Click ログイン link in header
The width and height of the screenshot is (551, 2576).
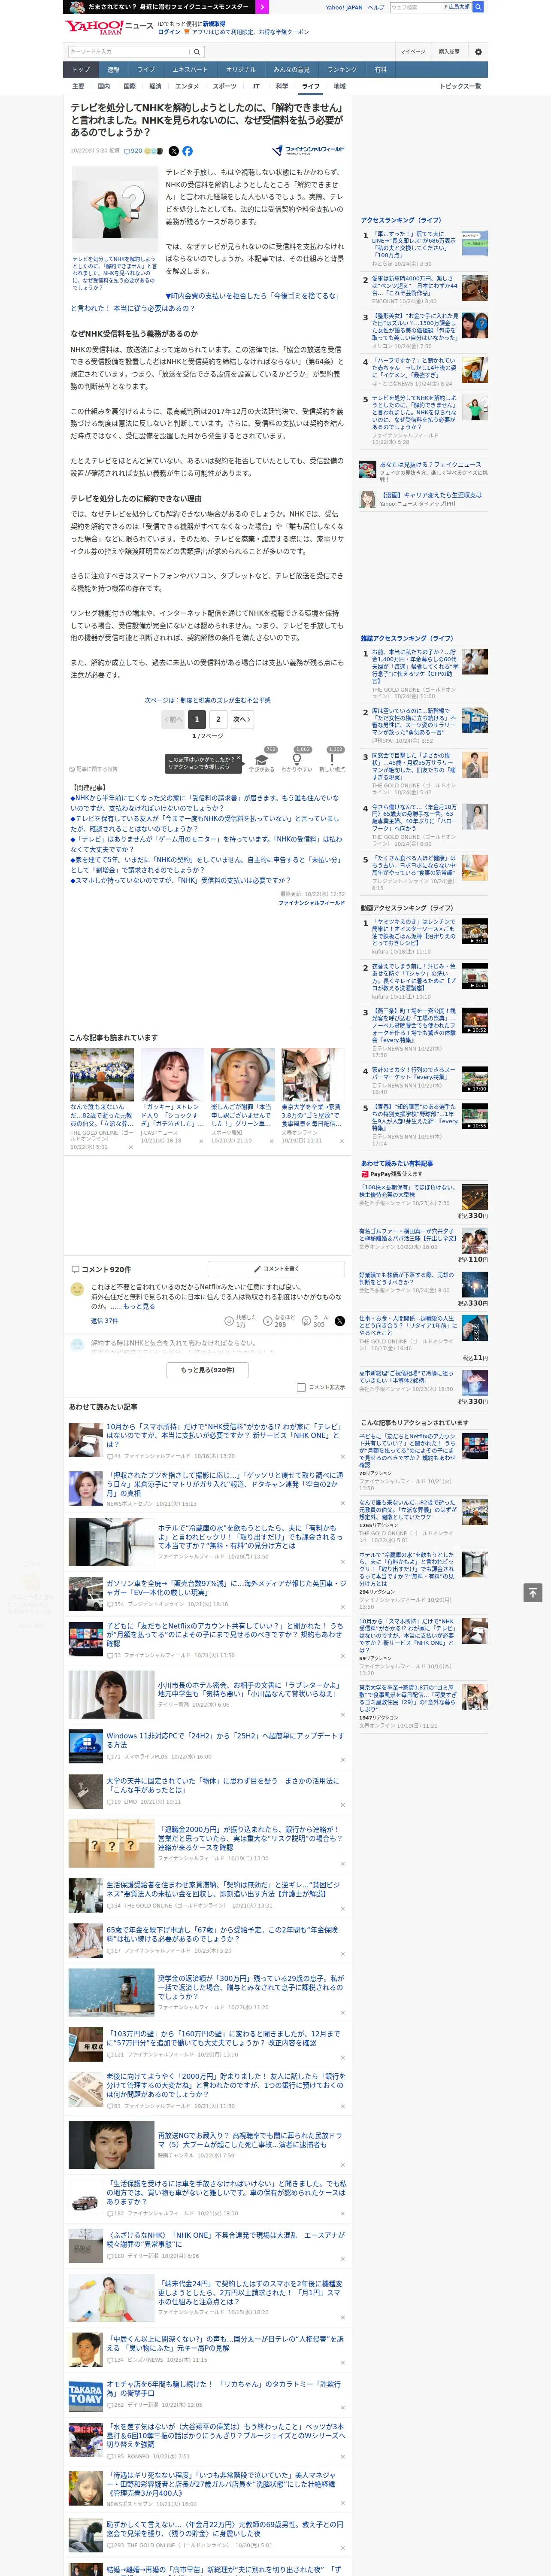pos(169,32)
